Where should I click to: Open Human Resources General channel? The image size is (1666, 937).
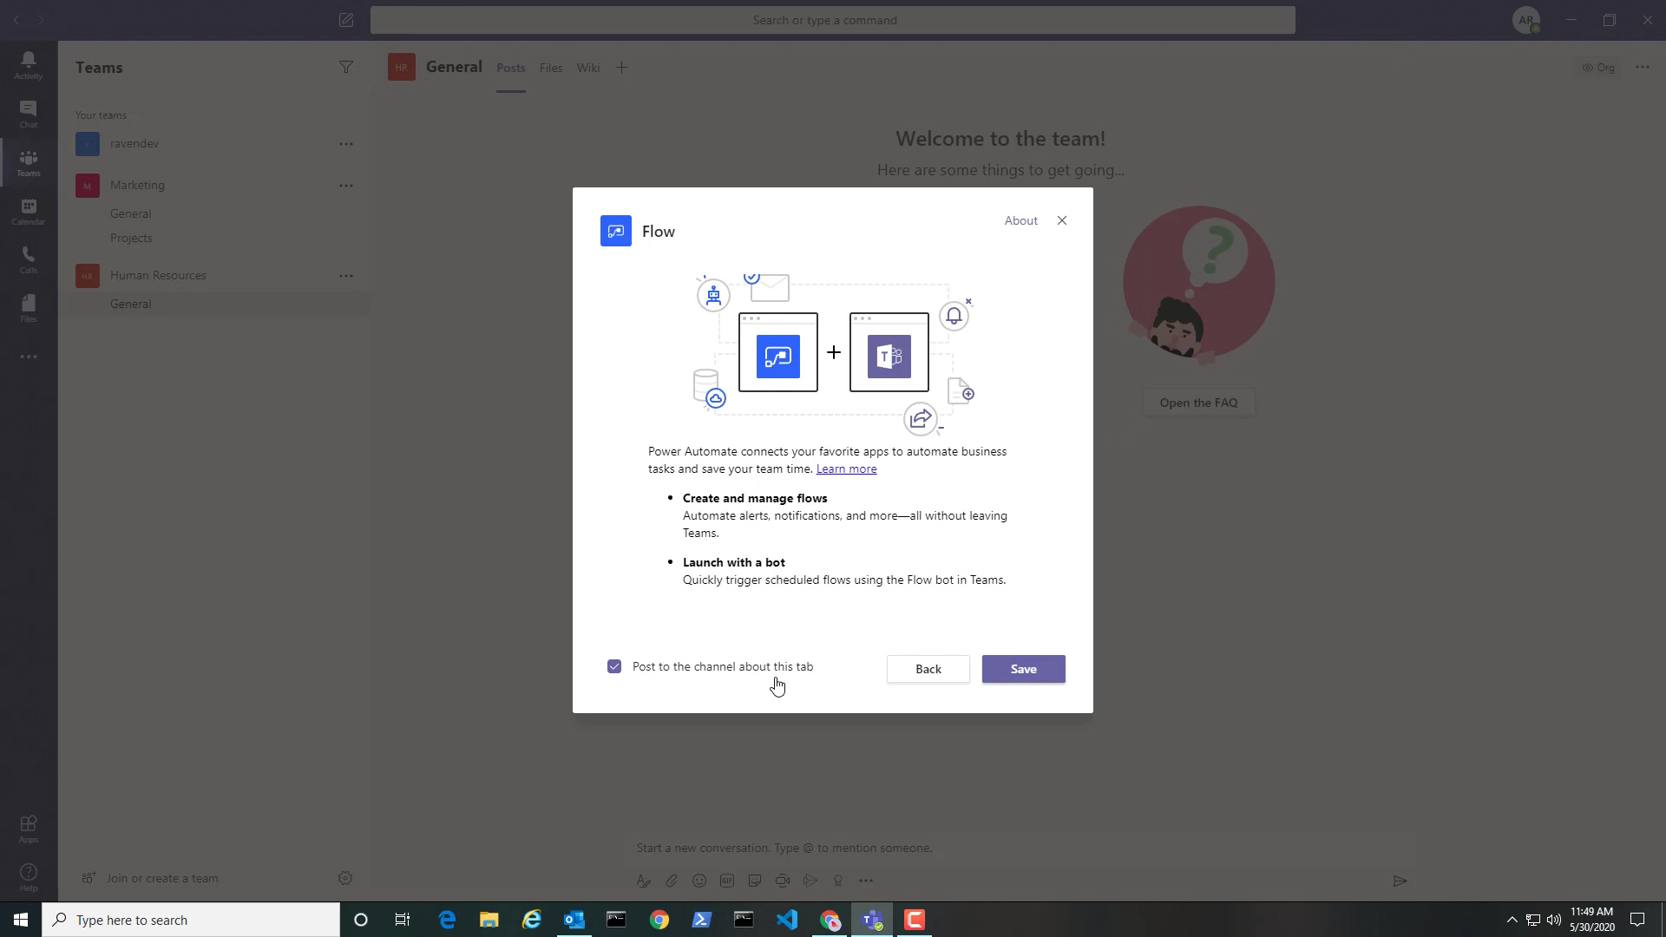tap(130, 304)
